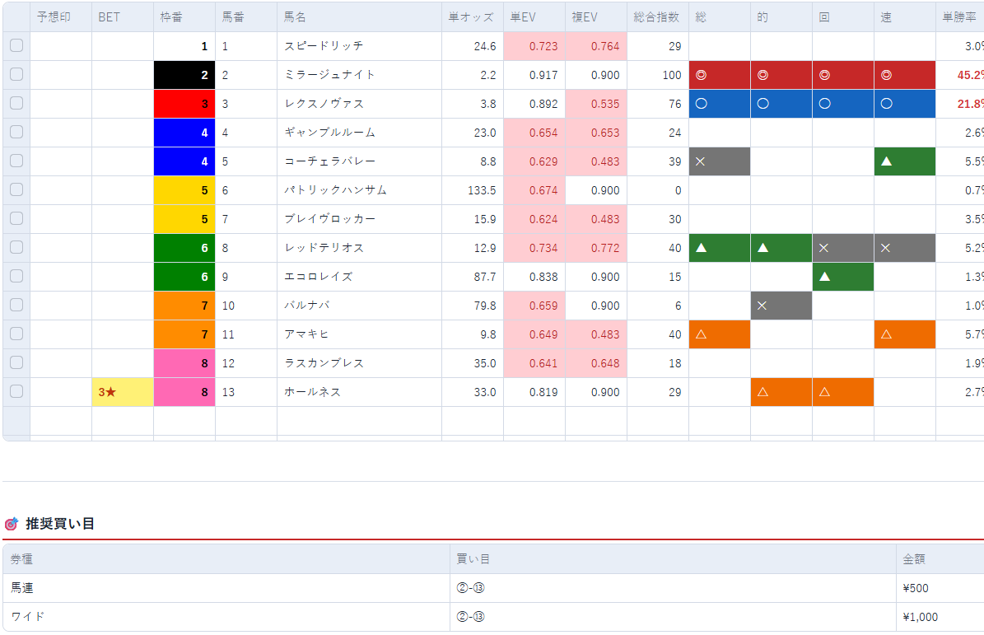Click the black frame 2 swatch
Screen dimensions: 984x635
pyautogui.click(x=184, y=75)
